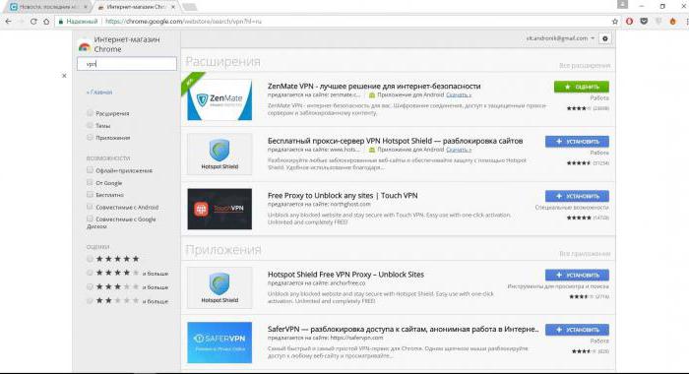Select the Темы filter radio button
Image resolution: width=689 pixels, height=374 pixels.
click(91, 126)
